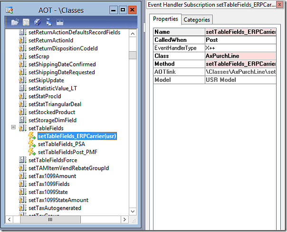Click the last AOT toolbar icon

60,22
